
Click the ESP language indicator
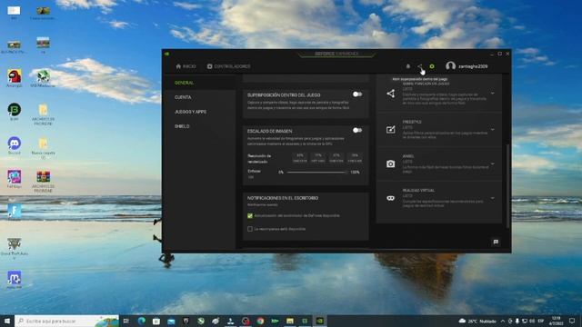tap(541, 321)
